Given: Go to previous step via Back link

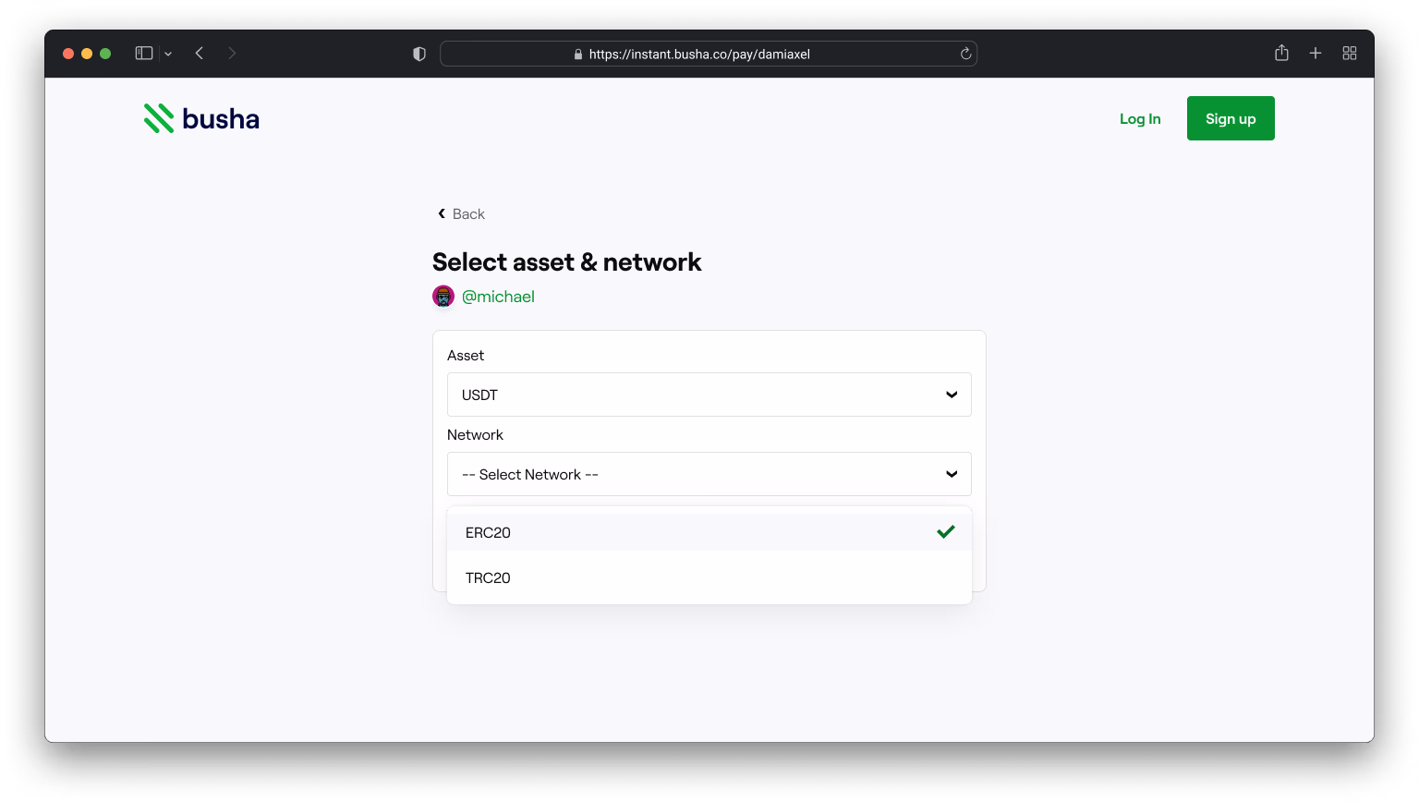Looking at the screenshot, I should [x=461, y=213].
